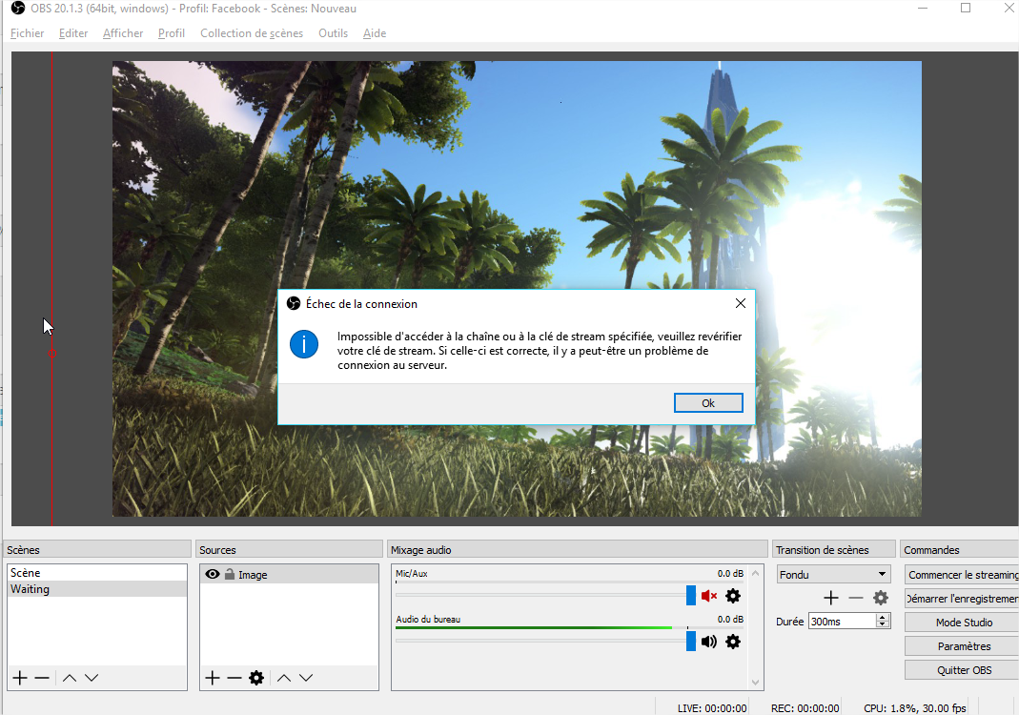The width and height of the screenshot is (1019, 715).
Task: Click the info icon in error dialog
Action: pos(304,344)
